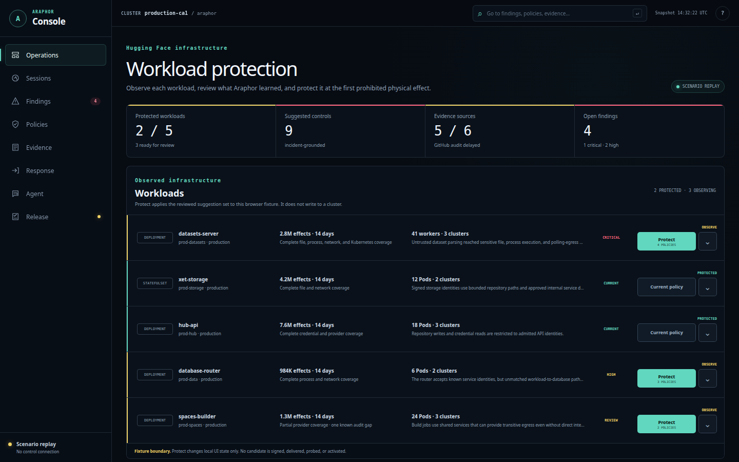Click the Scenario Replay pill
The height and width of the screenshot is (462, 739).
click(698, 86)
